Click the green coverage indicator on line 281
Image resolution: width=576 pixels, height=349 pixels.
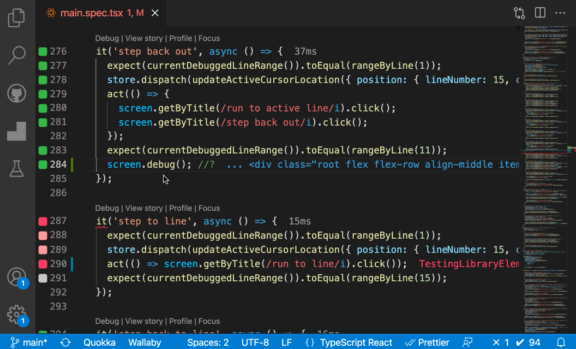pyautogui.click(x=43, y=122)
